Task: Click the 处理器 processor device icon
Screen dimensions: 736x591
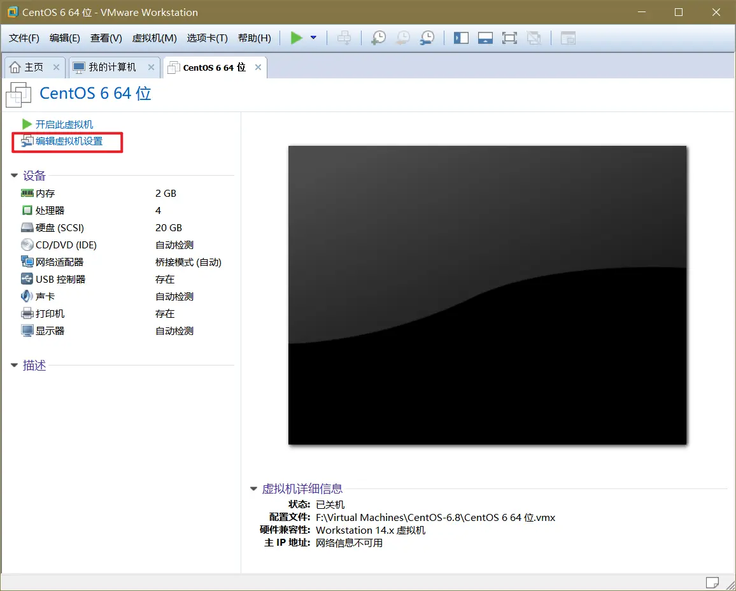Action: (27, 210)
